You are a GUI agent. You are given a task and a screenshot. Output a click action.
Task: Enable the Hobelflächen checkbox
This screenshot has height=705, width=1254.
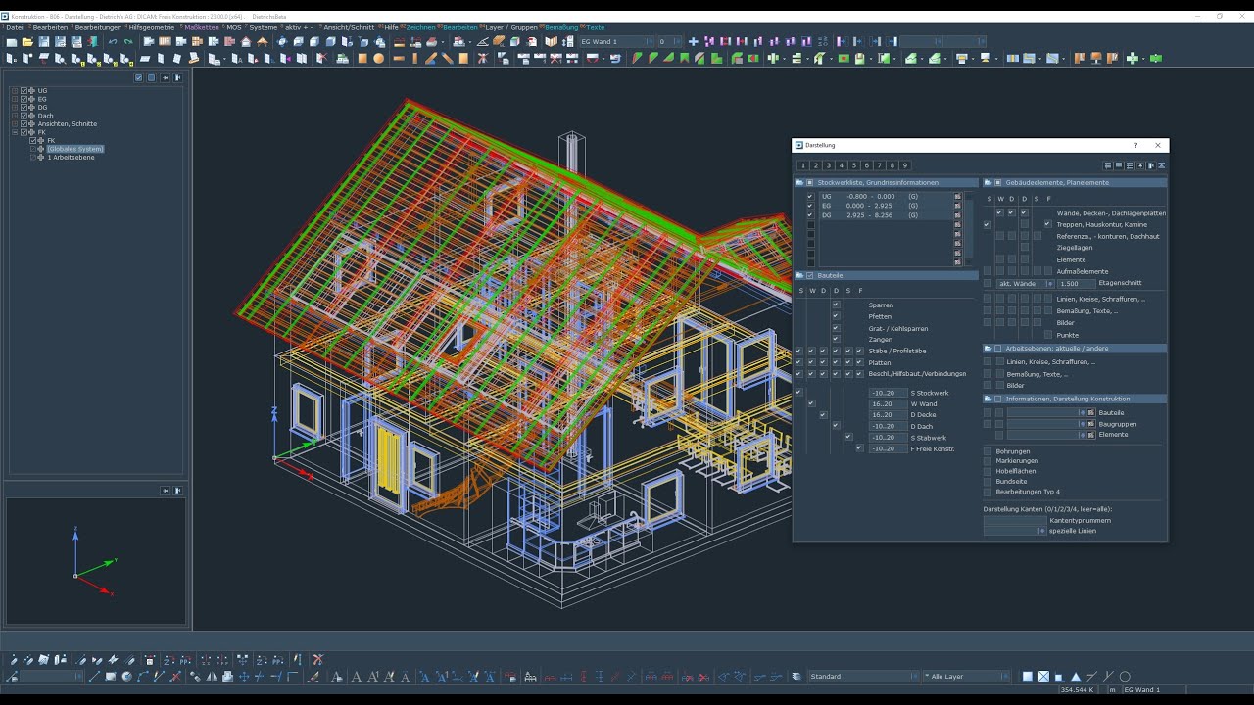(988, 471)
